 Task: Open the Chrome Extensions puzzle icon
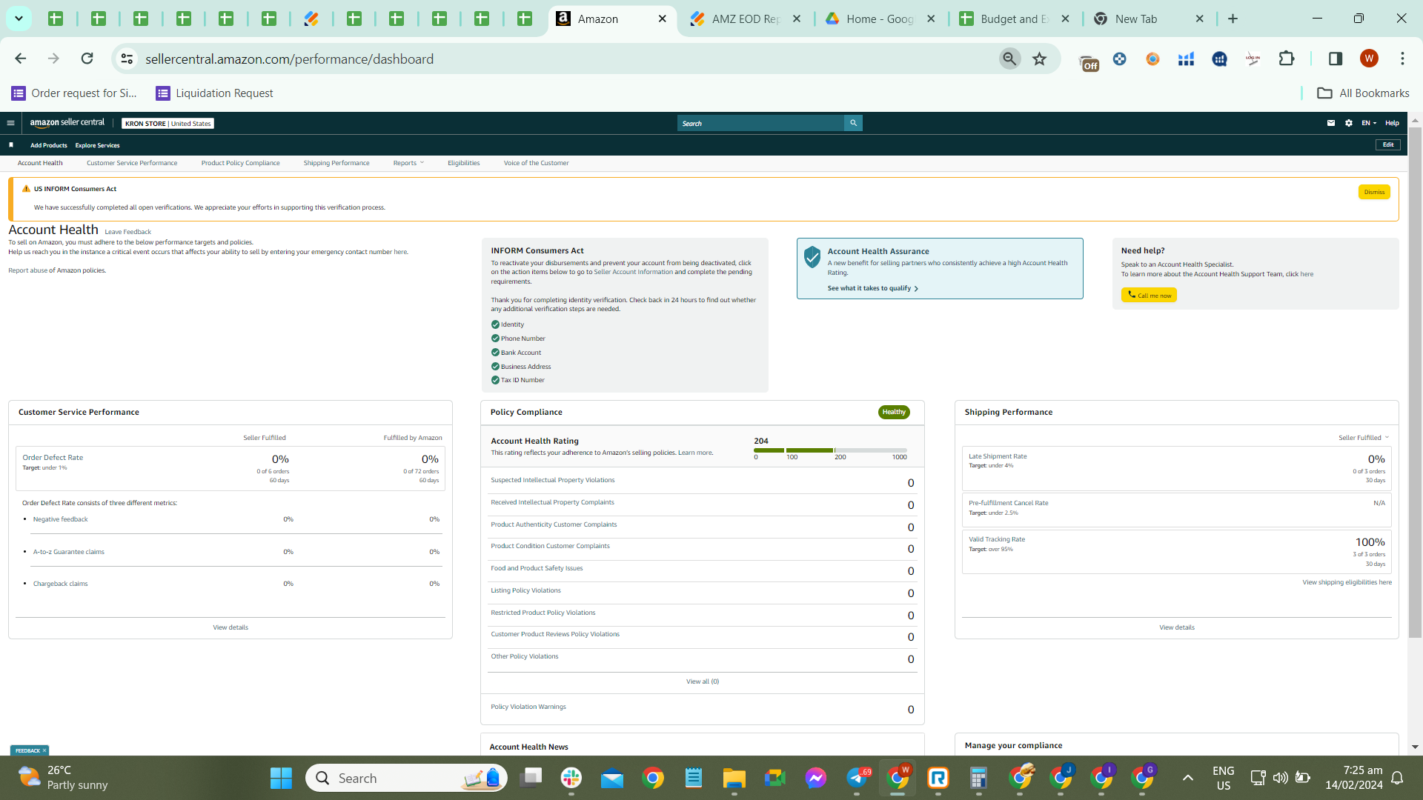1287,59
